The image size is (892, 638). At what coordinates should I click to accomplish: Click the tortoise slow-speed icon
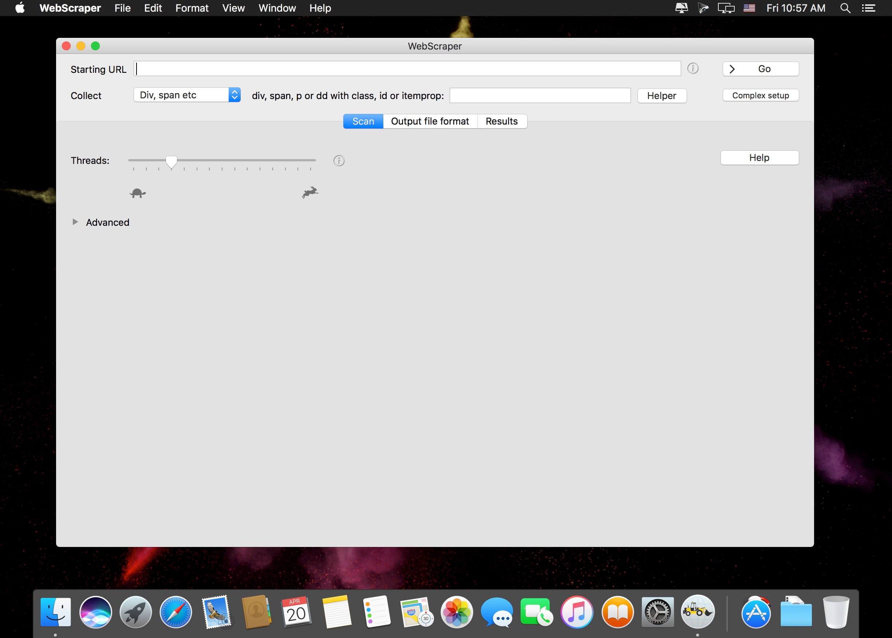point(138,193)
